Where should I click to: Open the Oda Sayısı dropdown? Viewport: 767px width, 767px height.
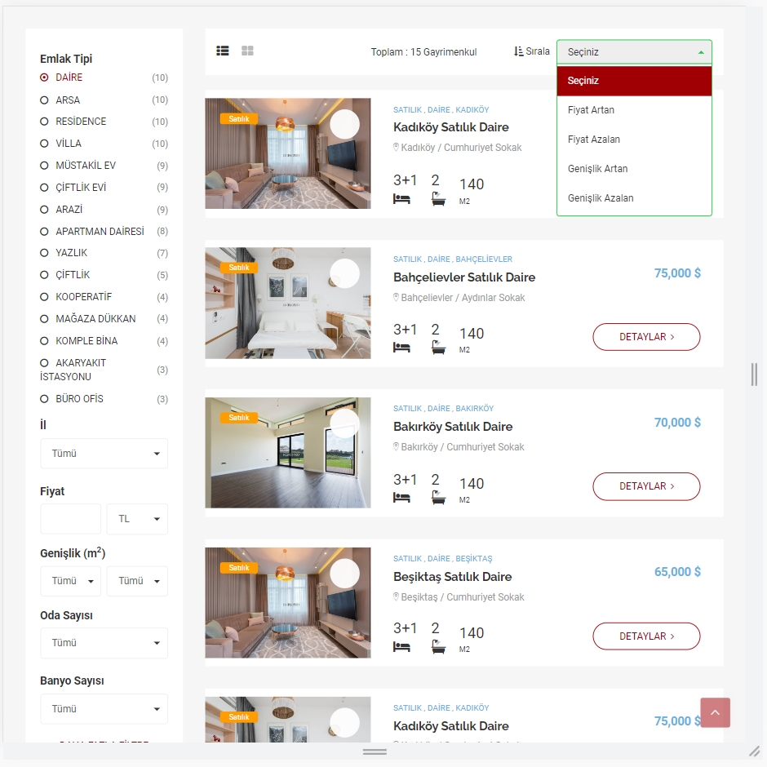pyautogui.click(x=104, y=643)
